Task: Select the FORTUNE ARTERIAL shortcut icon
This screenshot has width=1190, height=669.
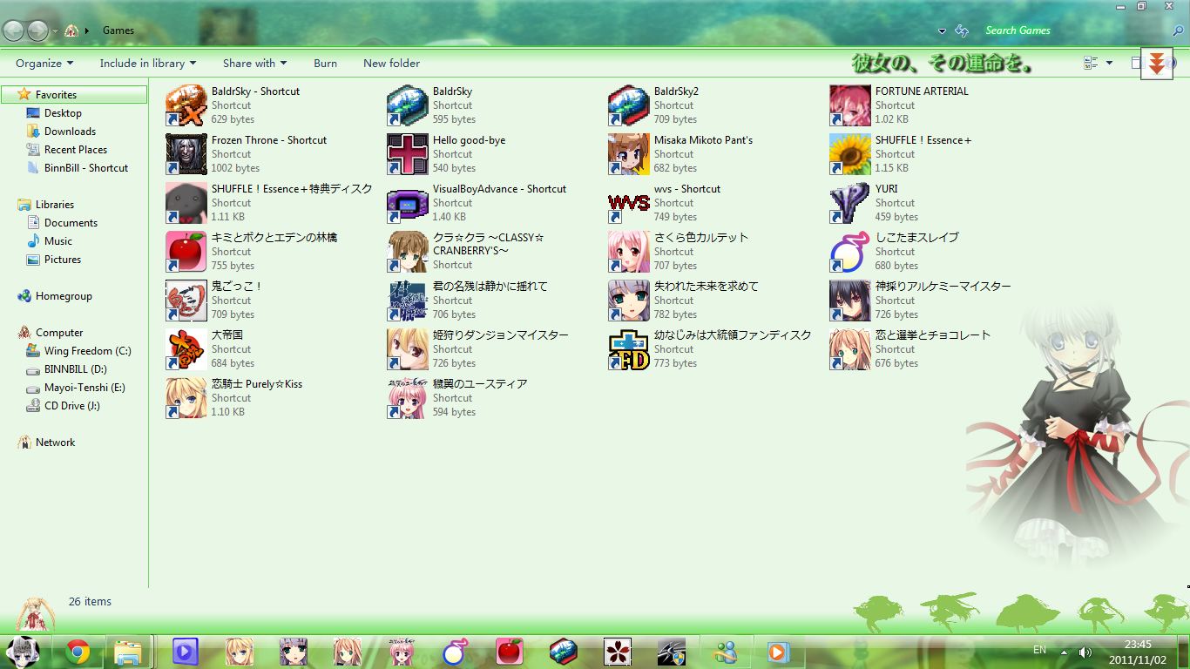Action: tap(850, 105)
